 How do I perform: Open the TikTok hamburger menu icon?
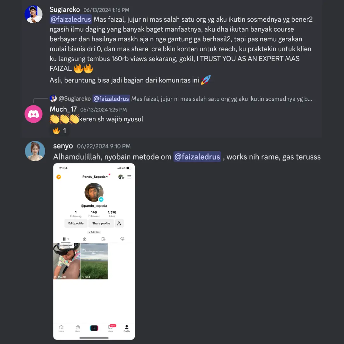[129, 177]
